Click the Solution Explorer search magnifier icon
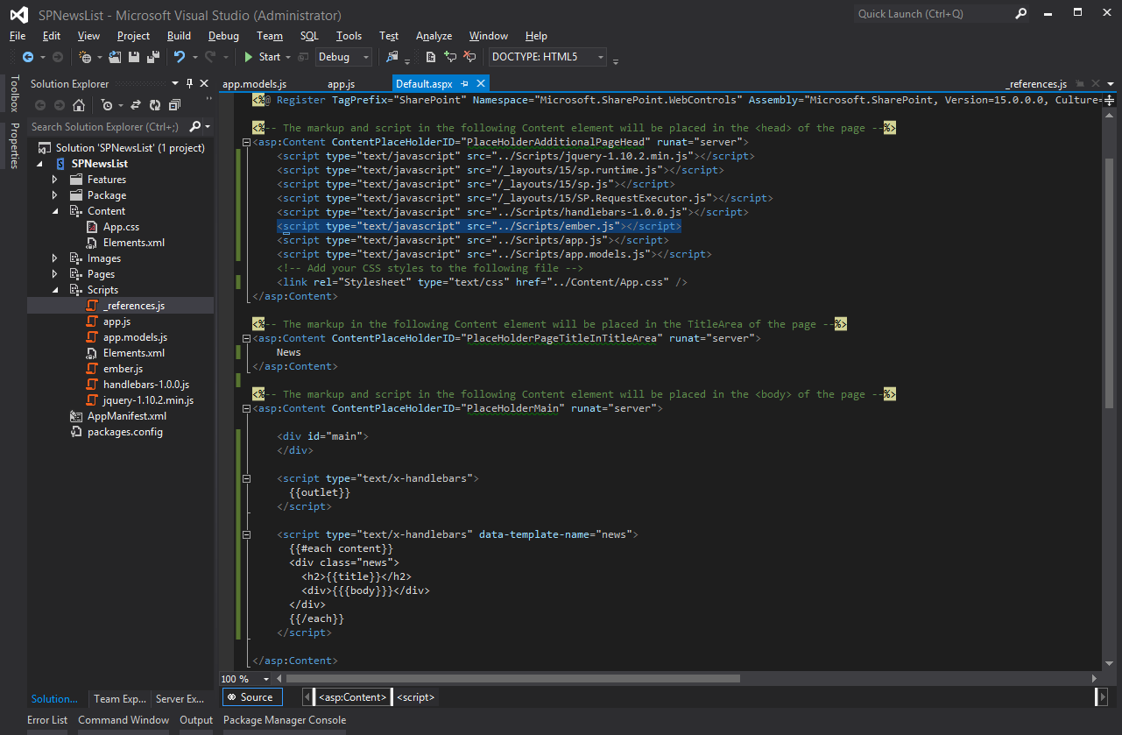This screenshot has height=735, width=1122. [x=194, y=127]
